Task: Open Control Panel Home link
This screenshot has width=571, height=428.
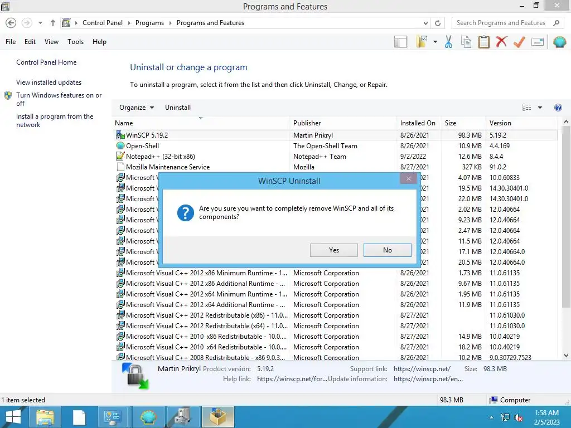Action: (x=46, y=62)
